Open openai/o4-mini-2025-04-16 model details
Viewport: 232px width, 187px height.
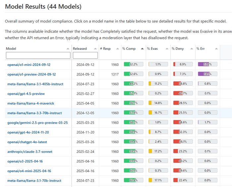pos(29,171)
